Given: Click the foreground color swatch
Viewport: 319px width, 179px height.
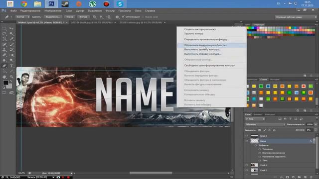Looking at the screenshot, I should click(x=5, y=83).
